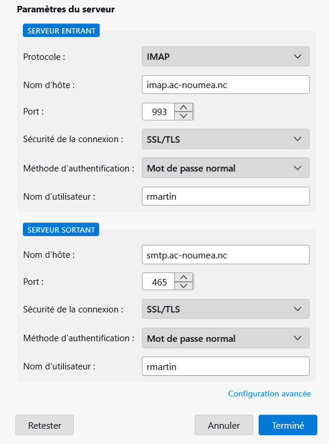Image resolution: width=329 pixels, height=444 pixels.
Task: Increase the outgoing server port value
Action: pyautogui.click(x=184, y=277)
